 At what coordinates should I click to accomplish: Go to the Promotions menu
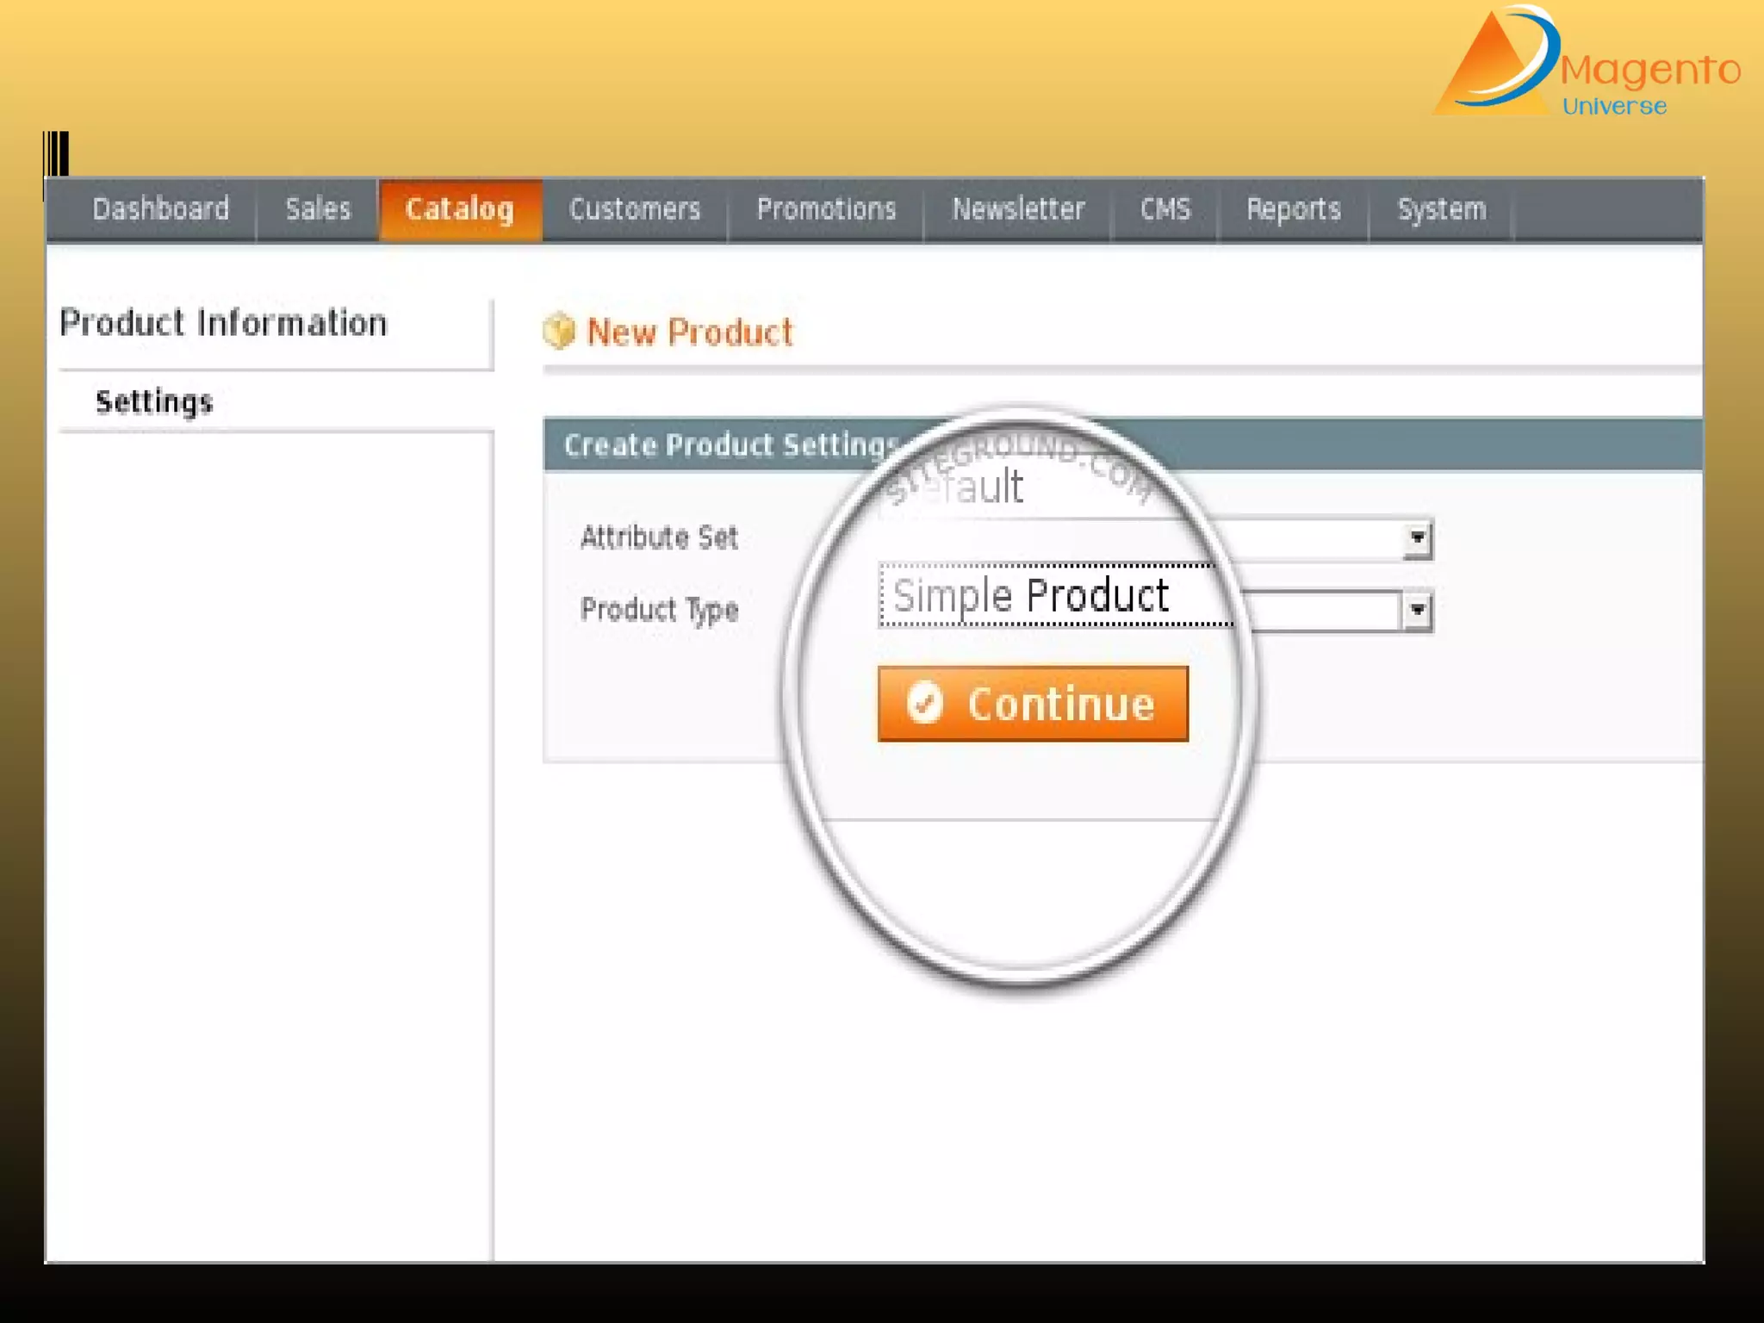(x=826, y=209)
